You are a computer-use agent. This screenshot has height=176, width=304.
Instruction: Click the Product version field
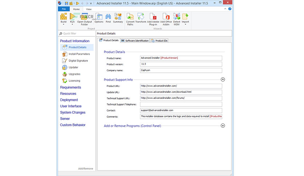(x=181, y=64)
